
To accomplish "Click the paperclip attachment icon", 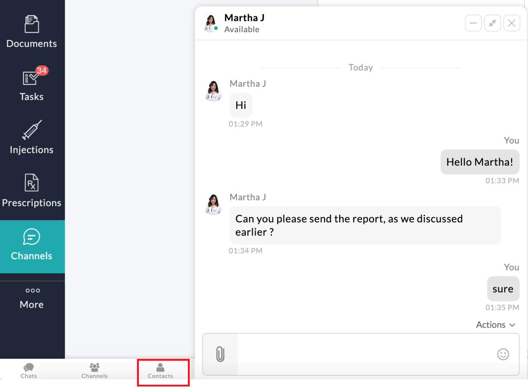I will pos(220,354).
